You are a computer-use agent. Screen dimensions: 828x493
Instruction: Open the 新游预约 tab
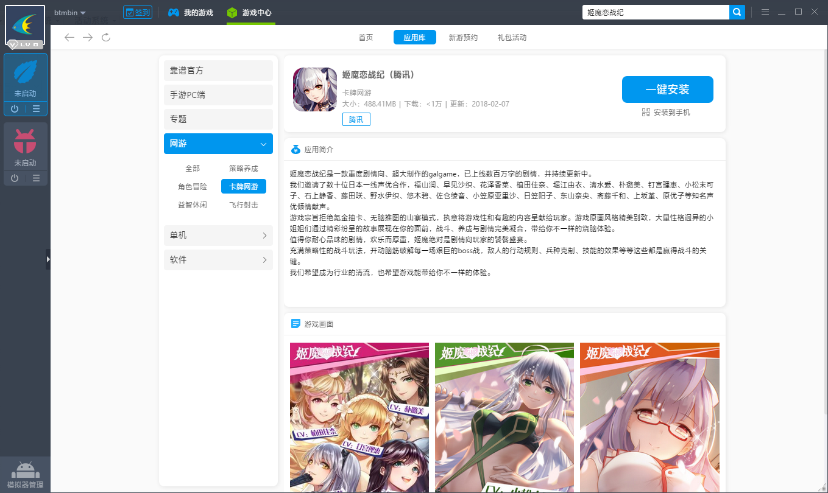point(463,37)
